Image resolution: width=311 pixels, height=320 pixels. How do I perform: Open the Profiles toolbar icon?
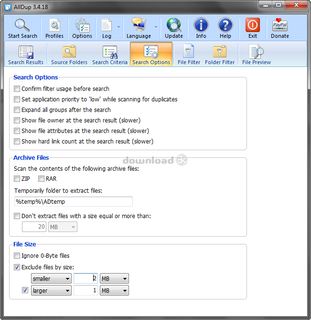tap(54, 25)
